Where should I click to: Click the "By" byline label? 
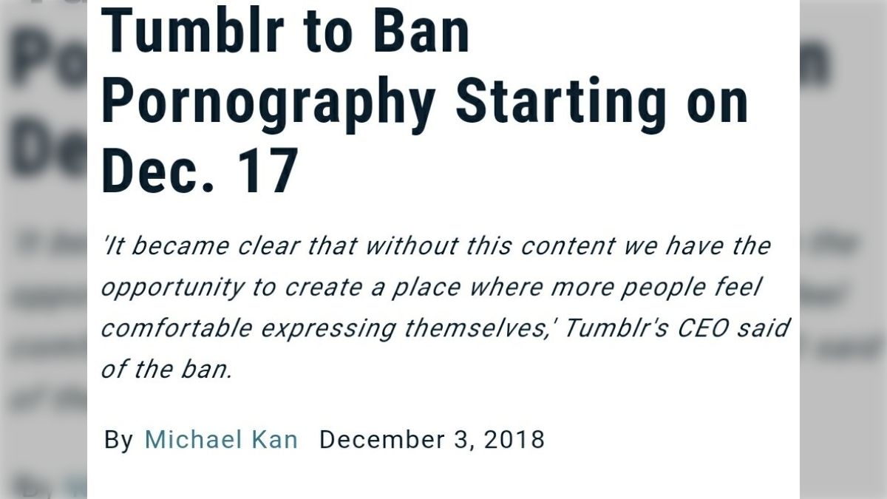tap(118, 440)
